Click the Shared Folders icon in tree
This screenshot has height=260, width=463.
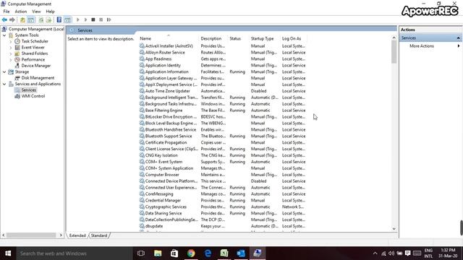point(17,53)
